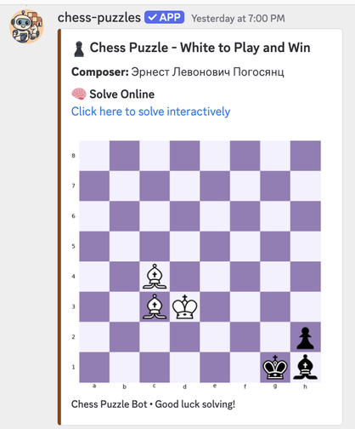Screen dimensions: 355x429
Task: Open the Click here to solve interactively link
Action: (150, 112)
